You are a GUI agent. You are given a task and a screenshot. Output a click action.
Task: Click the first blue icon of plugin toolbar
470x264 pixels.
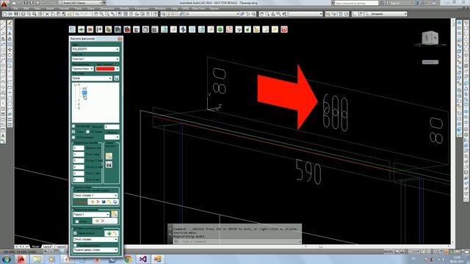pos(72,29)
